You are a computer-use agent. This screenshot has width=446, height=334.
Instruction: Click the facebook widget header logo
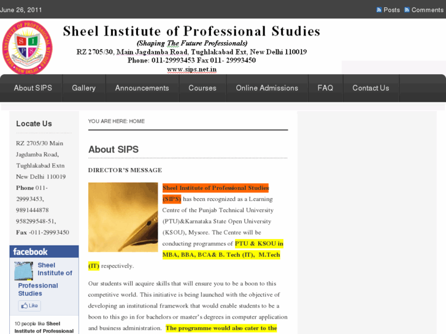coord(30,252)
